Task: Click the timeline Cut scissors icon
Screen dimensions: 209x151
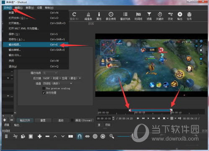Action: point(15,136)
